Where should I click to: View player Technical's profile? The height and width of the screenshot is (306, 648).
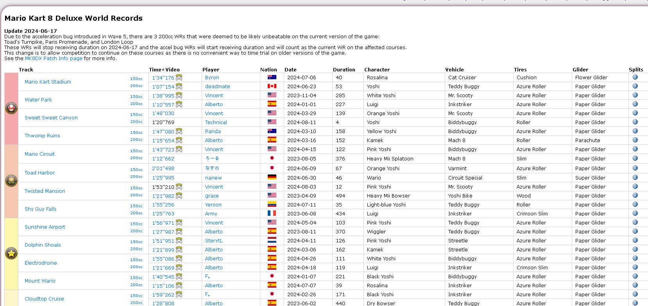[216, 123]
